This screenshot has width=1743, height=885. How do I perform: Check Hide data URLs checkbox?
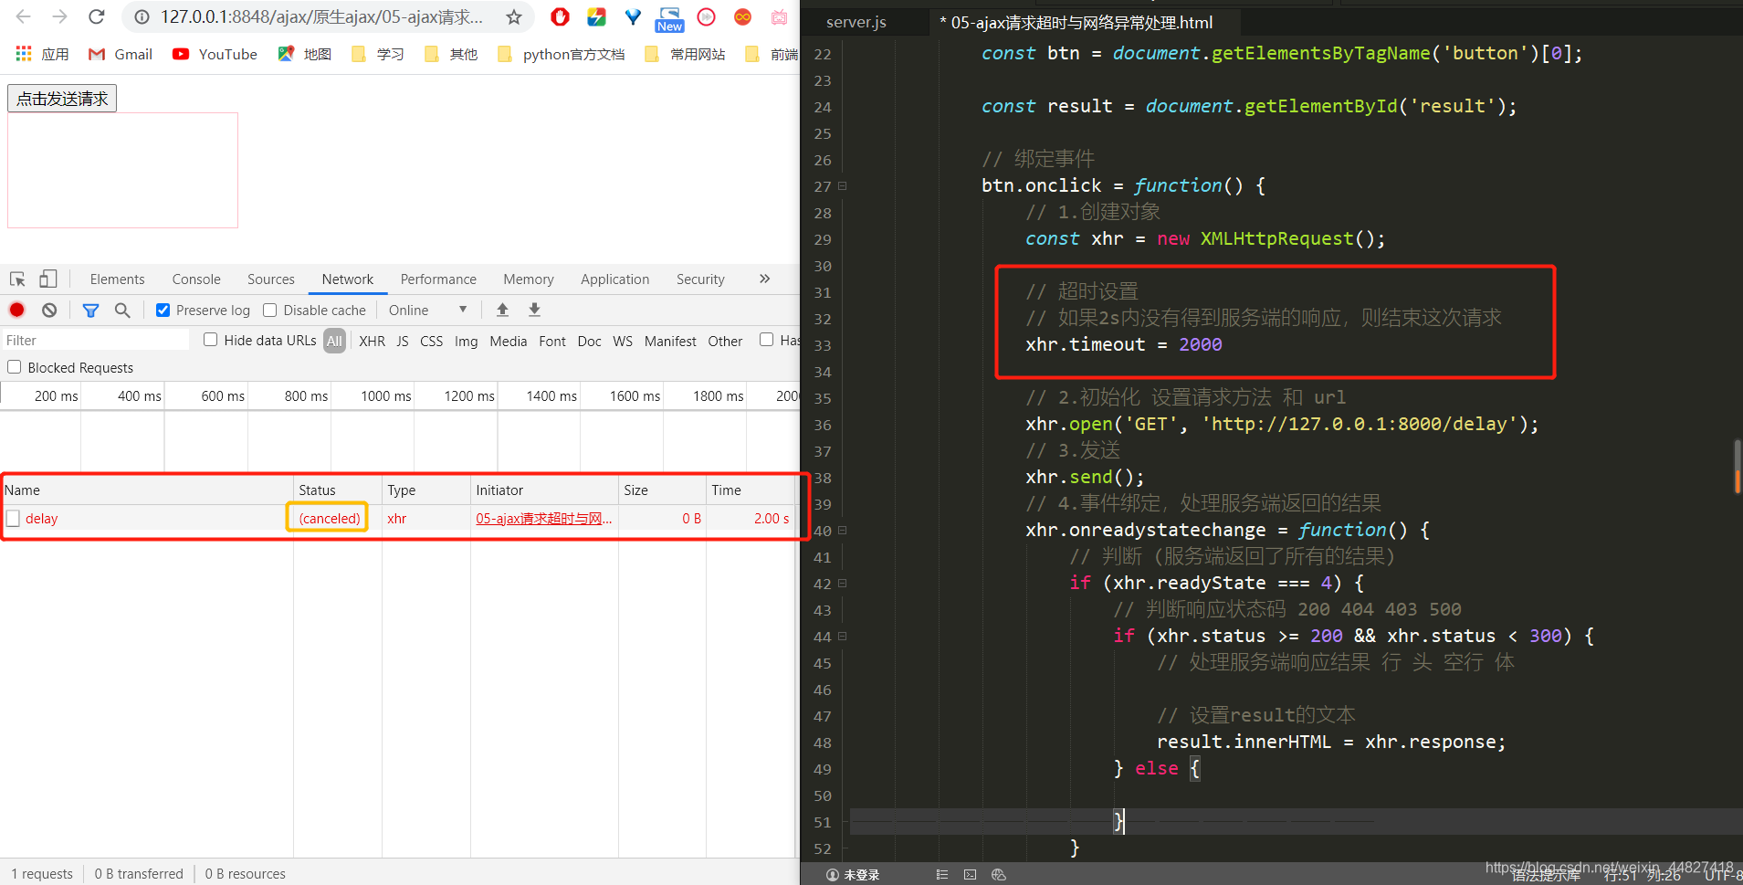[210, 340]
